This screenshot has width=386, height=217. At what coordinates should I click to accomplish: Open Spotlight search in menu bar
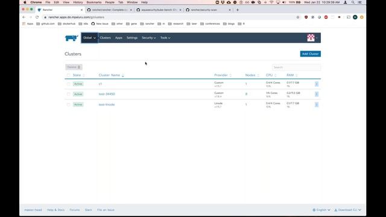(353, 2)
